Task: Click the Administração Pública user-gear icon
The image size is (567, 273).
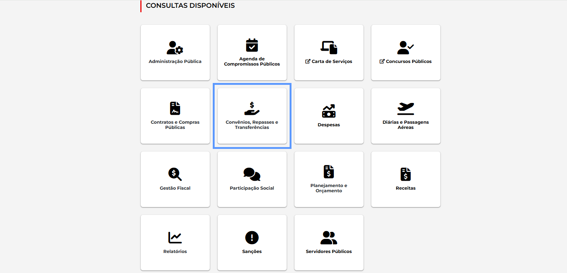Action: tap(175, 48)
